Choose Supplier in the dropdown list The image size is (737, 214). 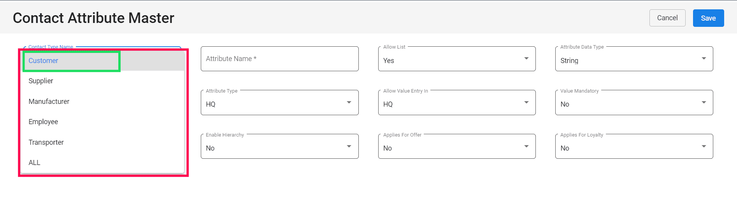(41, 81)
